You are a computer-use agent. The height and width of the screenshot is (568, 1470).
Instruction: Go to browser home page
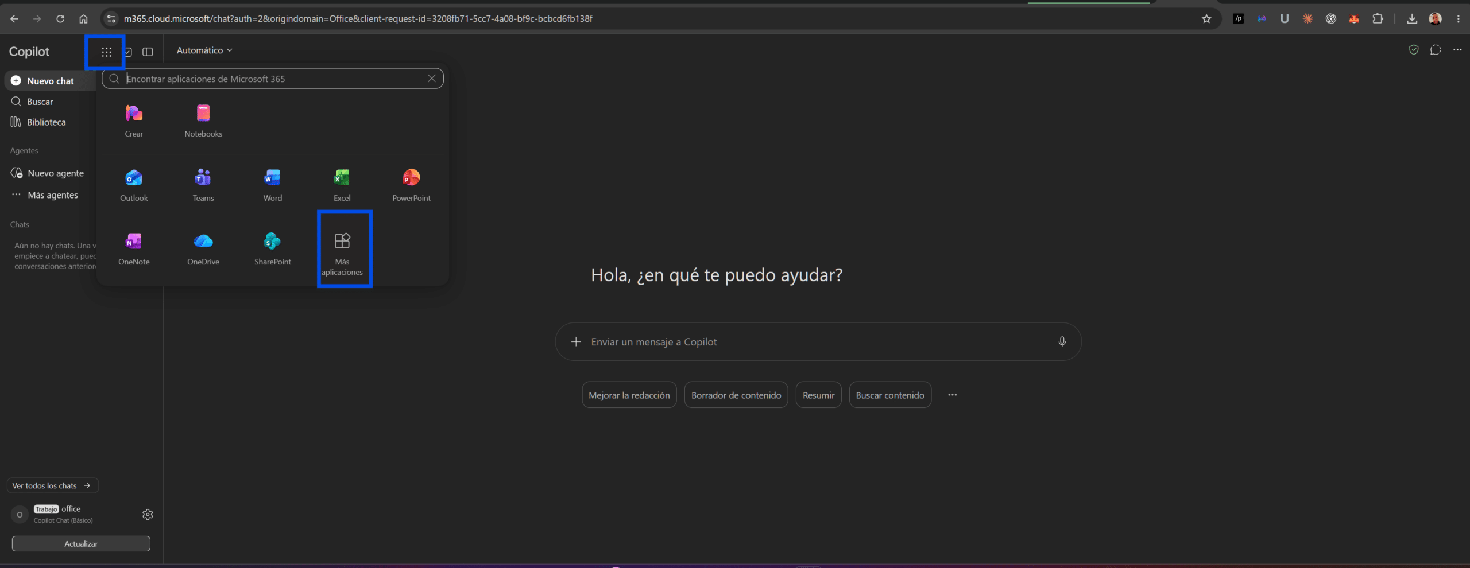point(83,19)
